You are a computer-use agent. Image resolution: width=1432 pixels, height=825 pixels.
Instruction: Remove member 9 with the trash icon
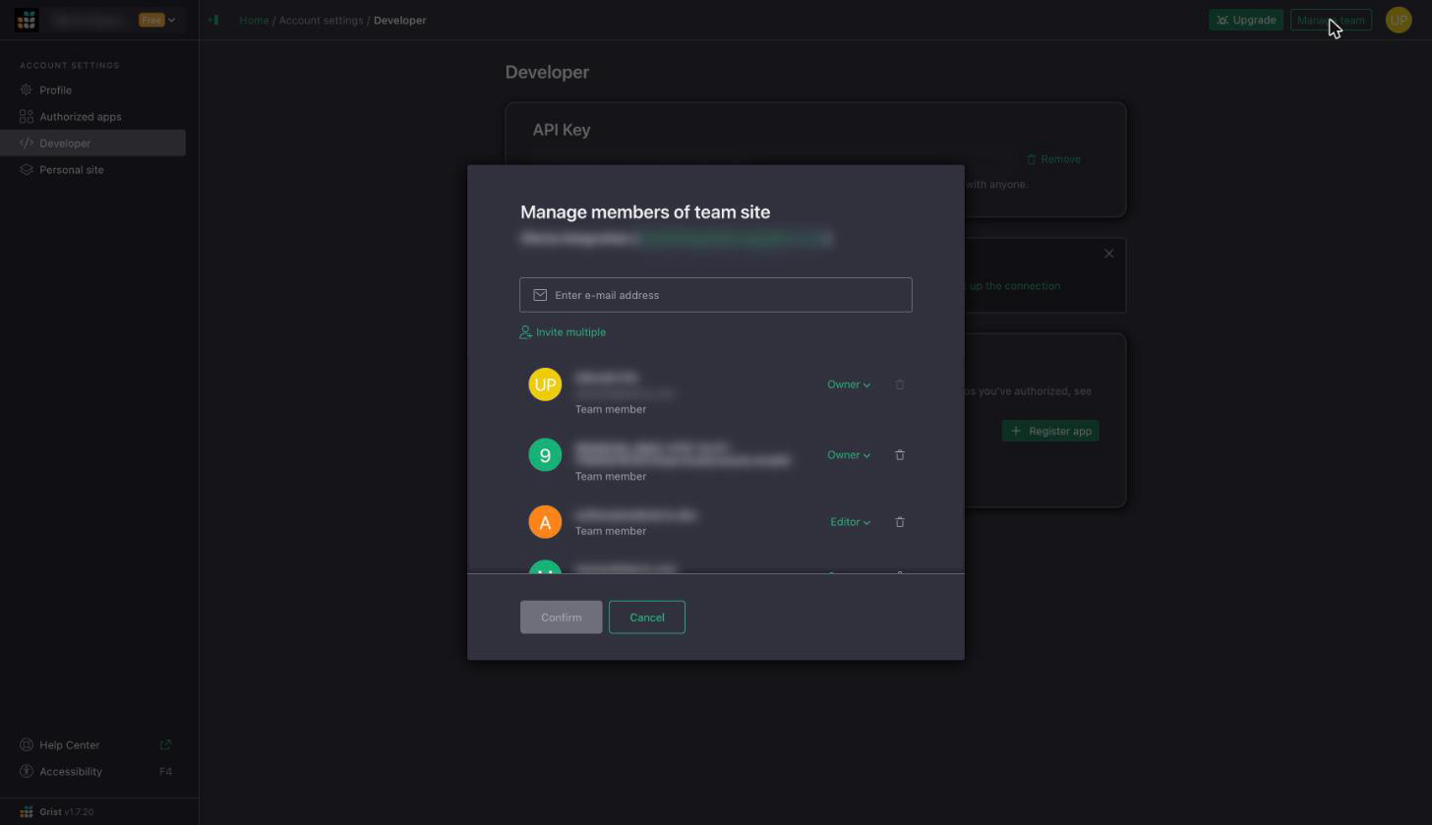[899, 455]
